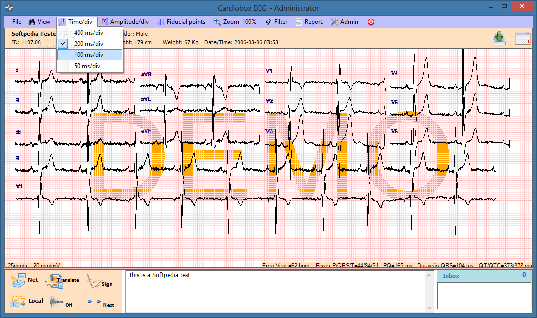Click the QT/QTC=373/378 ms value
This screenshot has height=318, width=537.
(505, 265)
